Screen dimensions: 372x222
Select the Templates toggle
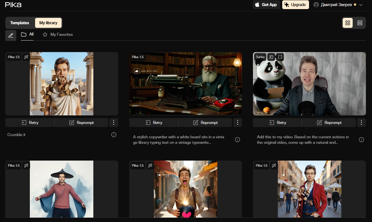click(x=20, y=23)
